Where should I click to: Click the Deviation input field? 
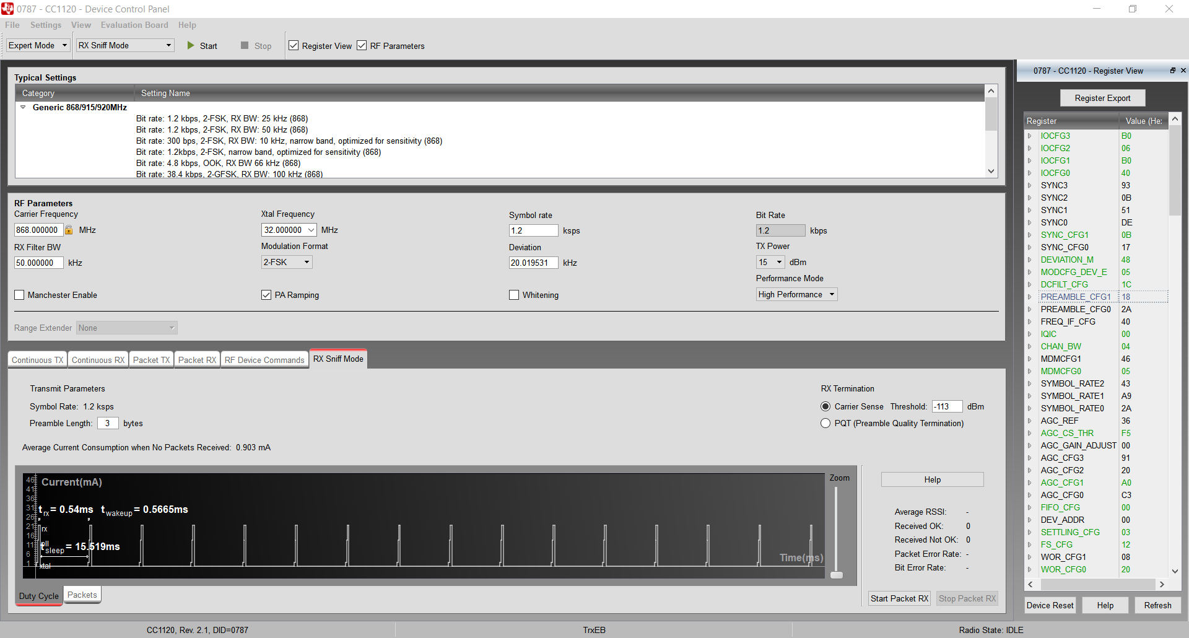click(x=533, y=263)
